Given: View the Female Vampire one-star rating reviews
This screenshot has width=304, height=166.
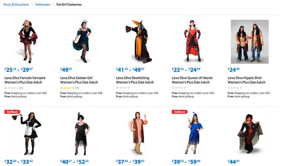Looking at the screenshot, I should point(13,88).
